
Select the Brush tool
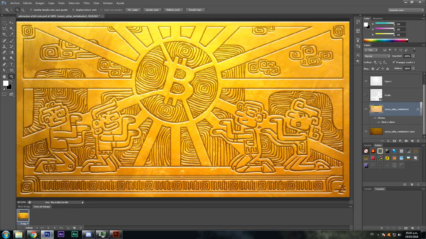point(12,41)
